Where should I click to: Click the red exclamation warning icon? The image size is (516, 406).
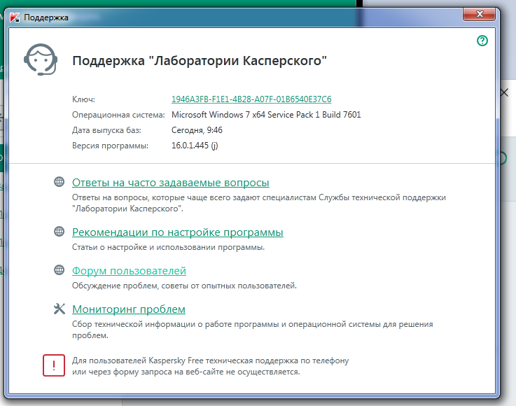point(54,365)
